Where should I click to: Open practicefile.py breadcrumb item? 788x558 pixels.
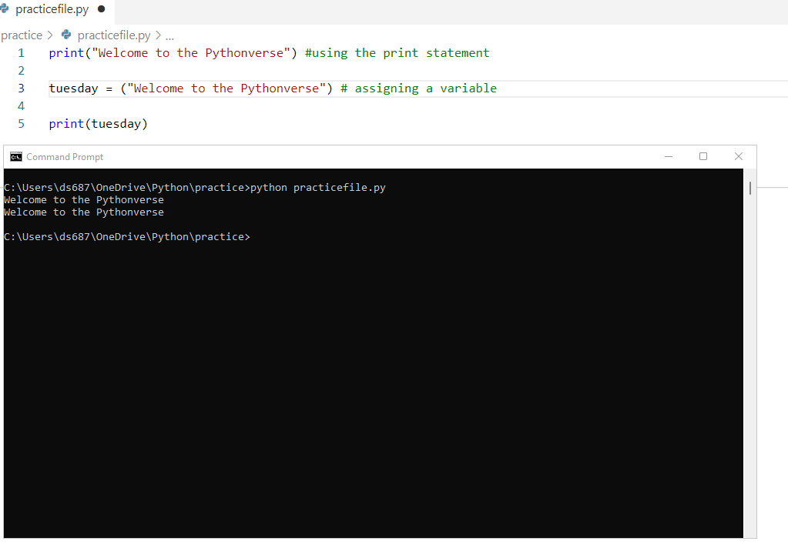pos(113,35)
